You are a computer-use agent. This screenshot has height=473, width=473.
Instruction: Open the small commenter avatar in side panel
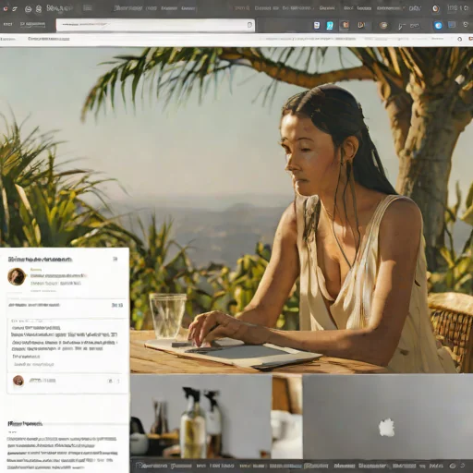[x=18, y=381]
